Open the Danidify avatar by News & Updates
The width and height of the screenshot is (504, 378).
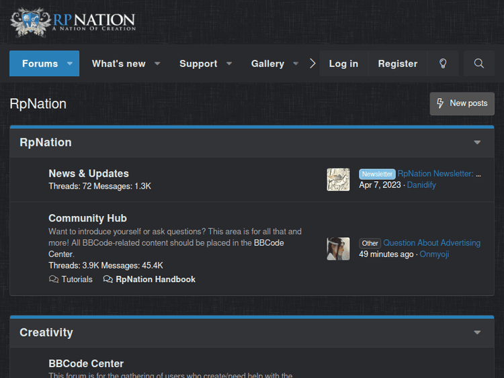[x=338, y=179]
